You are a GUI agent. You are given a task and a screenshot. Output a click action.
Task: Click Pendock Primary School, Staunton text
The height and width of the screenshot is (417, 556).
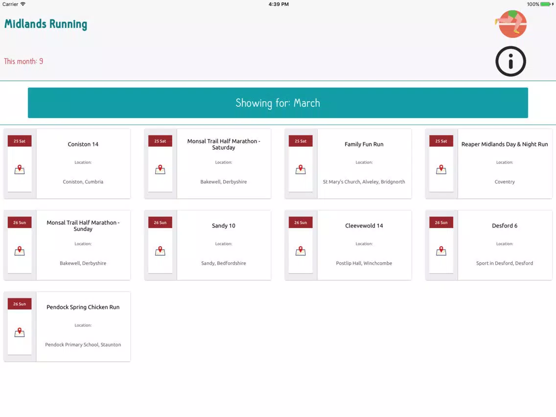pos(83,345)
